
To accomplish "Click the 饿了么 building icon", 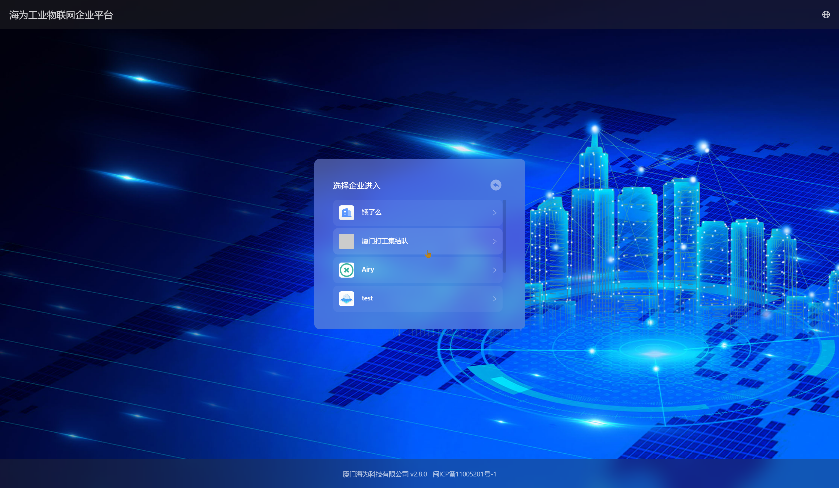I will point(346,213).
